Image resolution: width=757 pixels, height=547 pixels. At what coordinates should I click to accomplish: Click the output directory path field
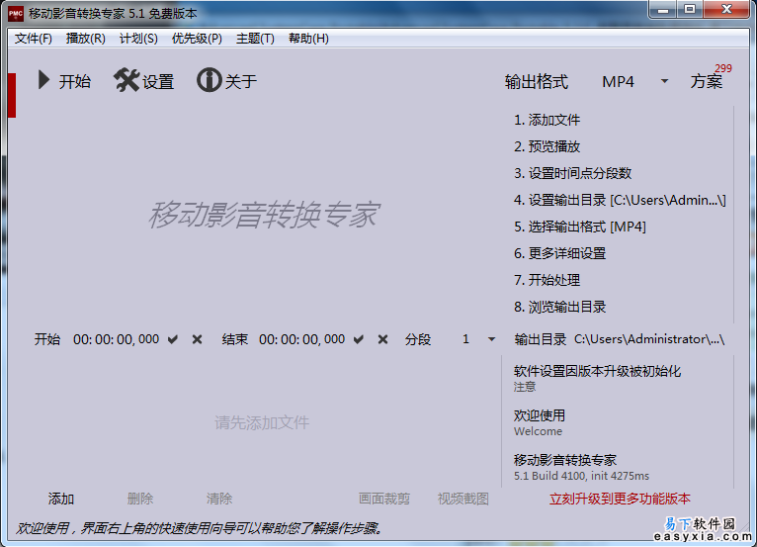pos(649,339)
